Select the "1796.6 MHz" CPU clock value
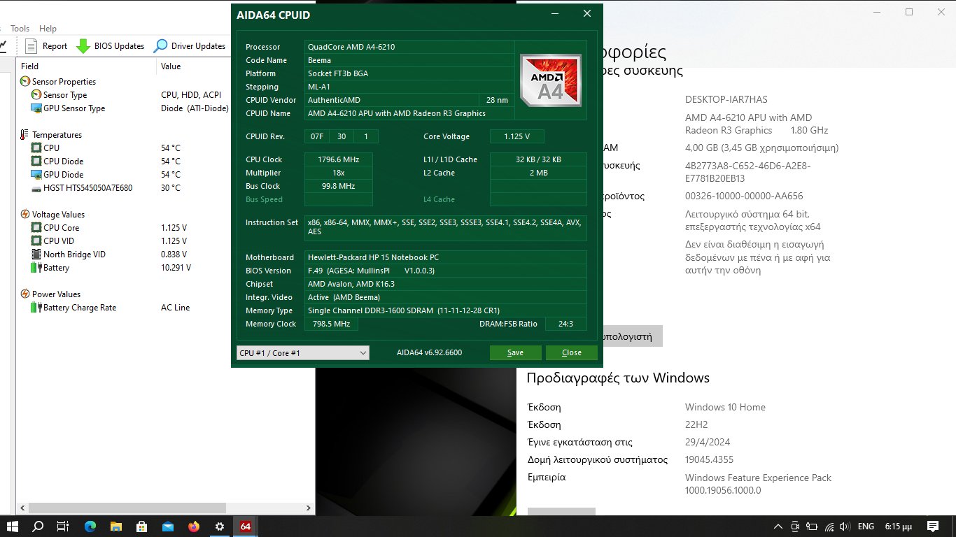956x537 pixels. 339,159
